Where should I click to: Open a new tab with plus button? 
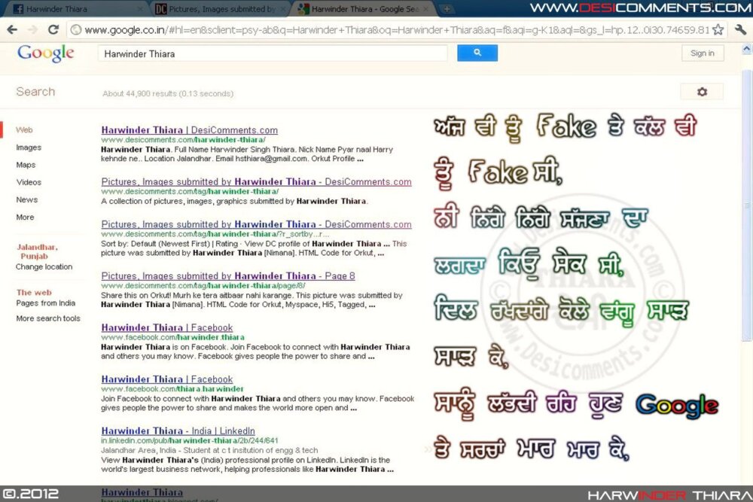coord(447,8)
